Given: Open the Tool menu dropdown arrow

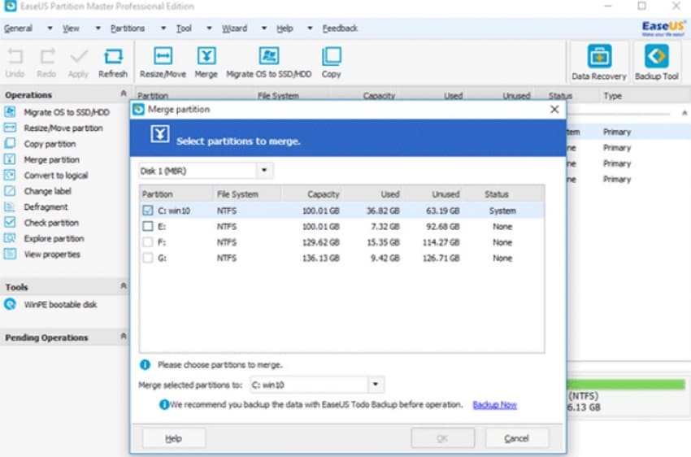Looking at the screenshot, I should [x=209, y=28].
